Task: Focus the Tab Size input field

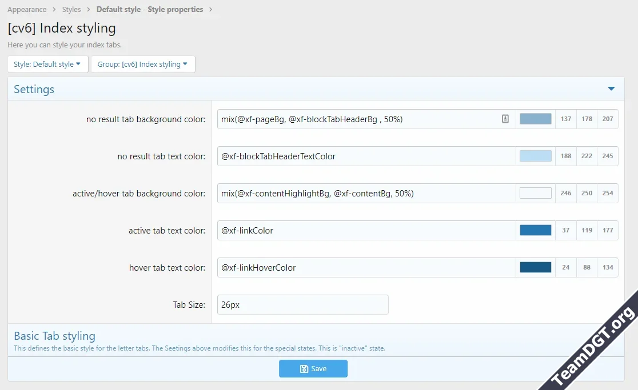Action: pyautogui.click(x=302, y=305)
